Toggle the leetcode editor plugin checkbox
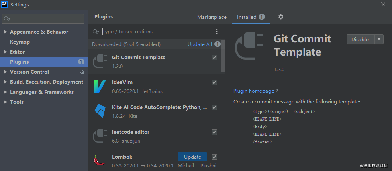Image resolution: width=392 pixels, height=171 pixels. pos(214,132)
